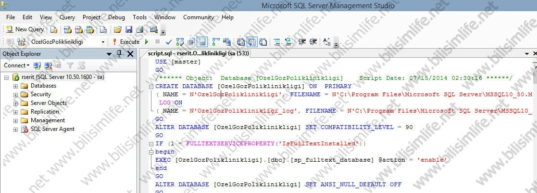This screenshot has height=193, width=537.
Task: Decrease the line indent
Action: pos(302,42)
